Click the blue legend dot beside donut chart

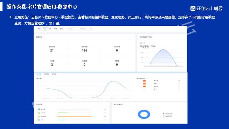point(164,113)
